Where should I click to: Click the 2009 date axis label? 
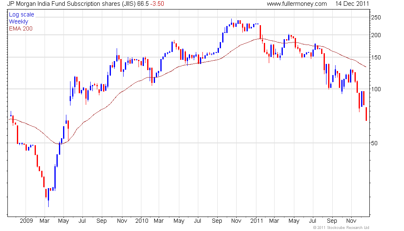click(x=26, y=221)
